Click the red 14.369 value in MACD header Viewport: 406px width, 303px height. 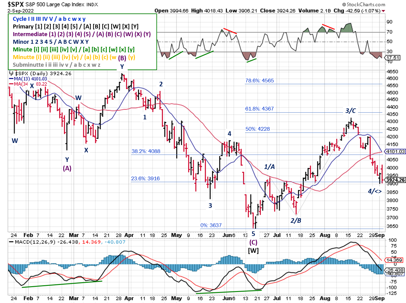tap(92, 242)
